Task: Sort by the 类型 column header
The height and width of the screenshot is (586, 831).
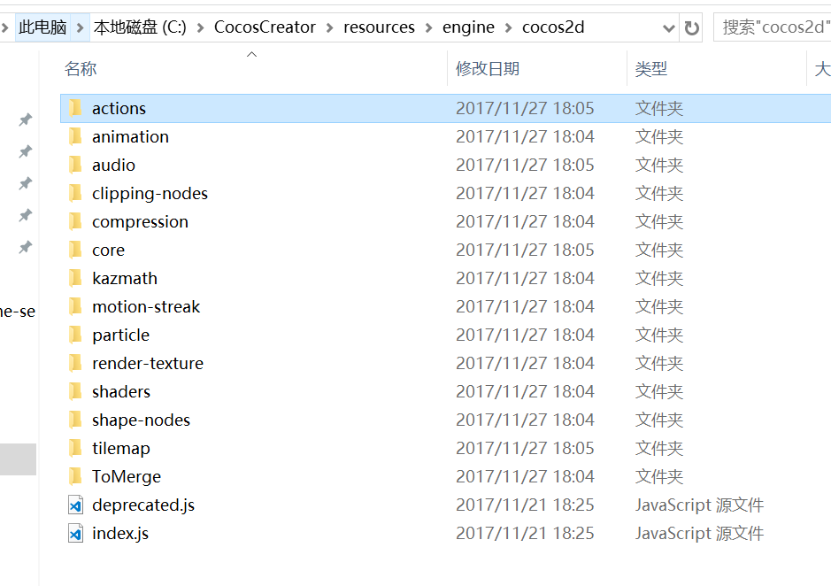Action: point(650,69)
